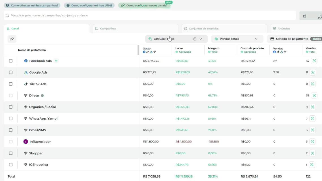Check the Shopper row checkbox
Screen dimensions: 322x181
11,153
